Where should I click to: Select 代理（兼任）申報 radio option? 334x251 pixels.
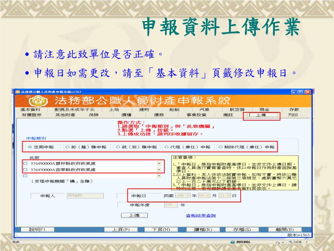tap(166, 147)
